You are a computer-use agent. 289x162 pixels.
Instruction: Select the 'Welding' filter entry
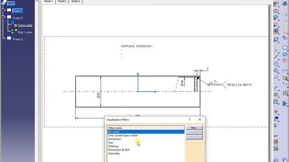tap(146, 146)
